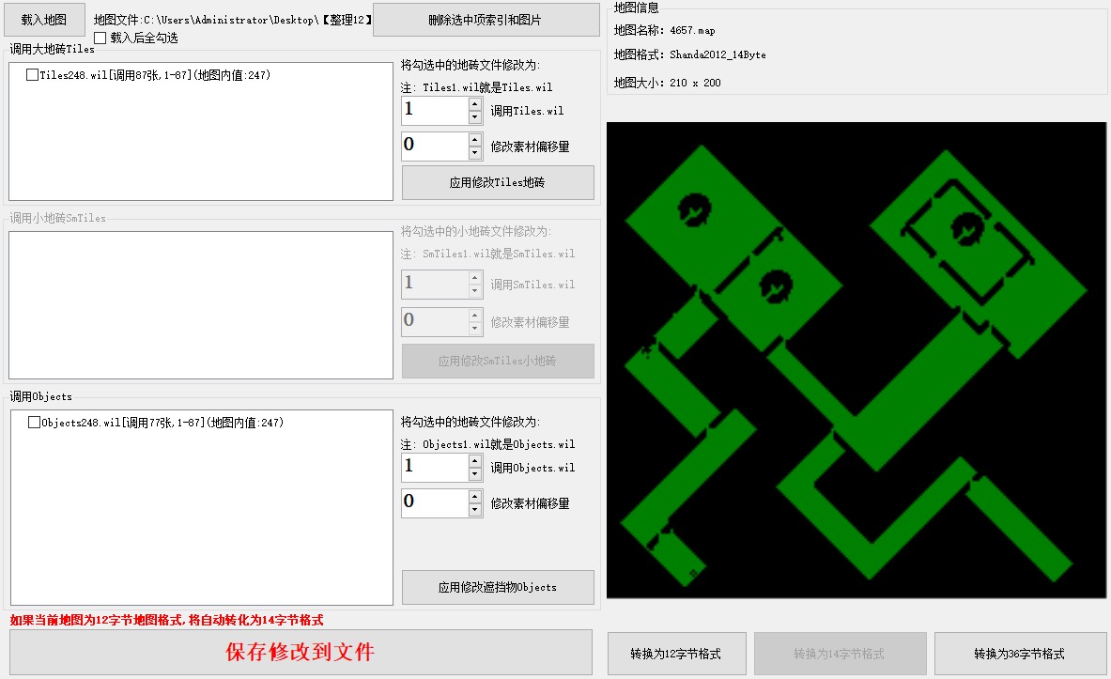Decrease the Tiles 修改素材偏移量 value

click(x=475, y=153)
